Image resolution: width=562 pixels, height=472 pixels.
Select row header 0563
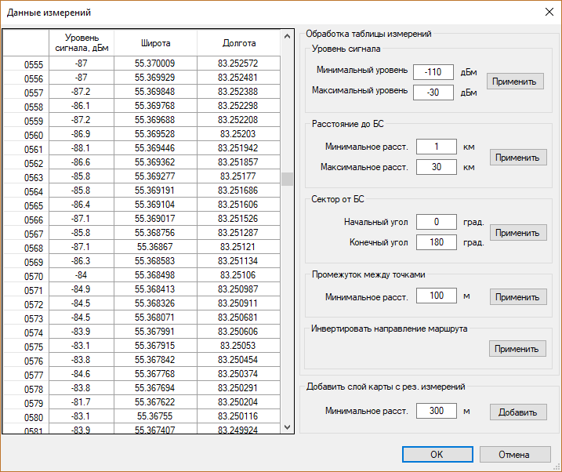[26, 177]
